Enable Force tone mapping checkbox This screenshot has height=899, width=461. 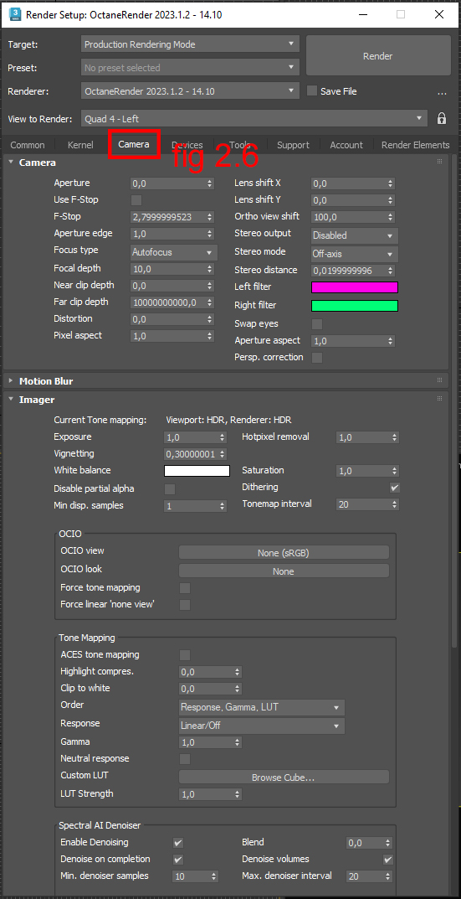point(185,588)
